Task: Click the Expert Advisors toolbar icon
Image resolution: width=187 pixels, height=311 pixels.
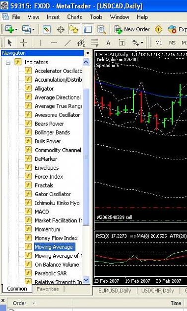Action: pos(172,29)
